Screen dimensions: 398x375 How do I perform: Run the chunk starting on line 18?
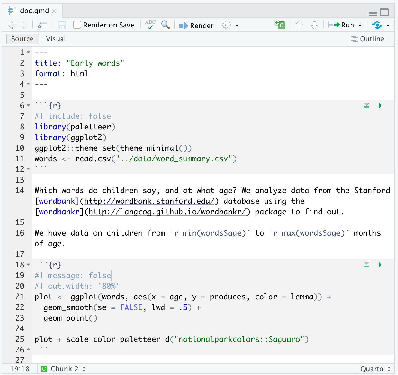tap(380, 265)
